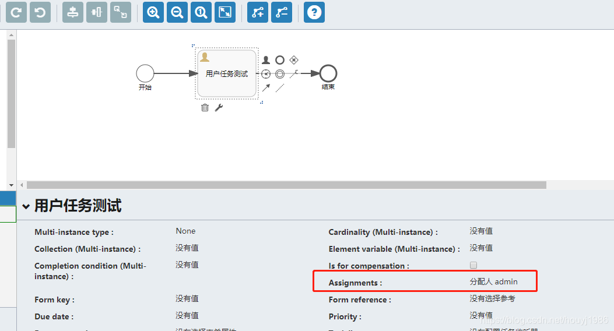Click the canvas vertical scrollbar thumb
Screen dimensions: 614x331
coord(11,93)
